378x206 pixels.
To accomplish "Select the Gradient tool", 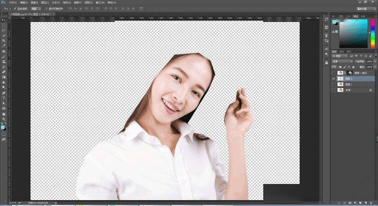I will [x=4, y=77].
